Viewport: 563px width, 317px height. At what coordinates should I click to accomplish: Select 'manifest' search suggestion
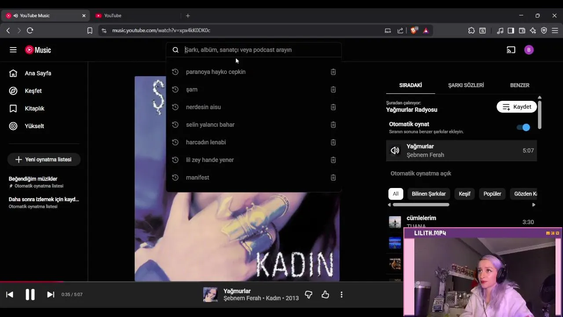(x=254, y=177)
